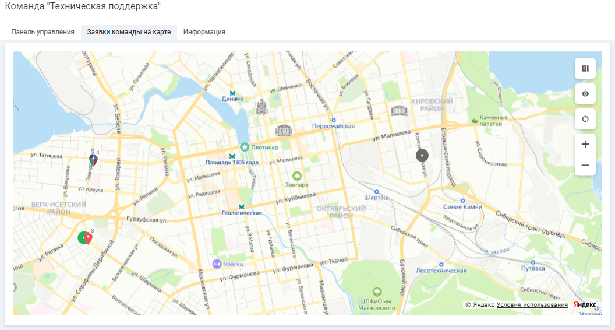Click the multicolor cluster marker labeled 4
The width and height of the screenshot is (615, 330).
tap(93, 159)
